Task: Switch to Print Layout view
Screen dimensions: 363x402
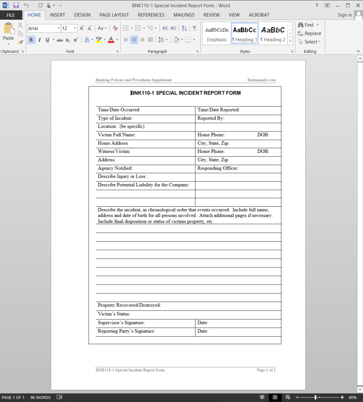Action: 275,397
